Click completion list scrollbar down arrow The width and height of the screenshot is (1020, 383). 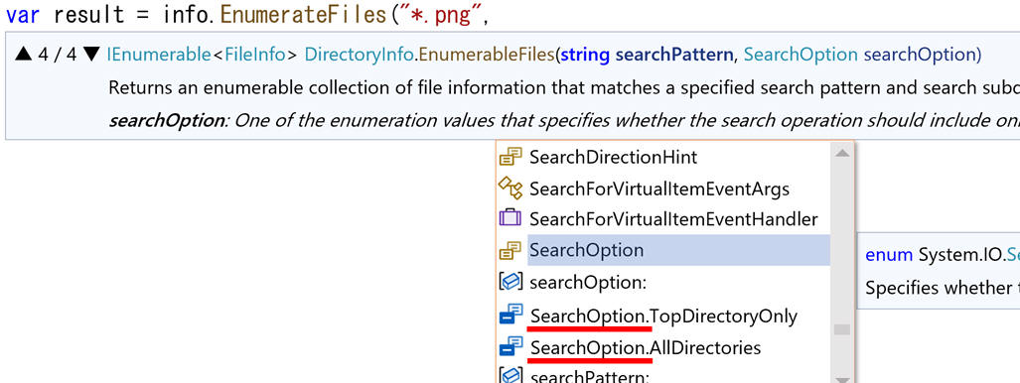click(842, 379)
